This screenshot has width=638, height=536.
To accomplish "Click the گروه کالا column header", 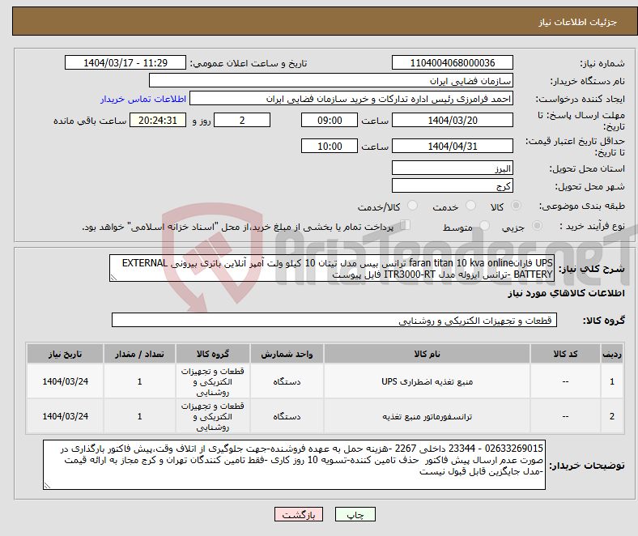I will click(213, 354).
